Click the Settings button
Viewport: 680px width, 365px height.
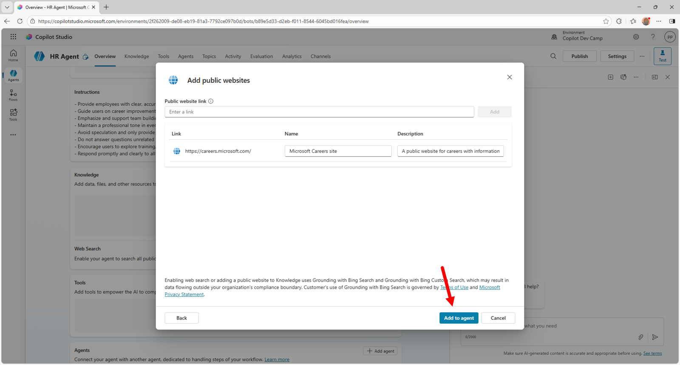click(x=617, y=56)
